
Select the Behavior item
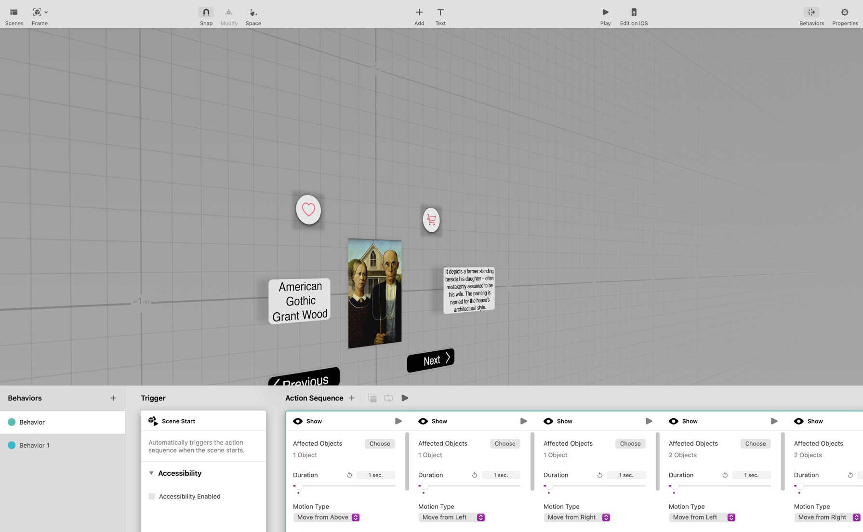(63, 422)
